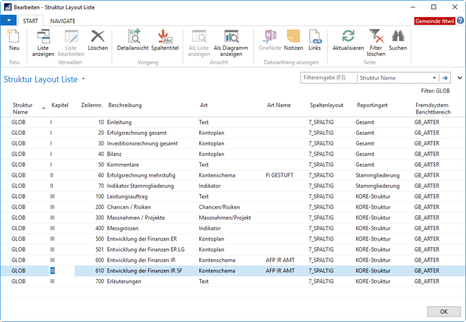Sort by Art Name column header
Screen dimensions: 466x322
click(x=279, y=105)
